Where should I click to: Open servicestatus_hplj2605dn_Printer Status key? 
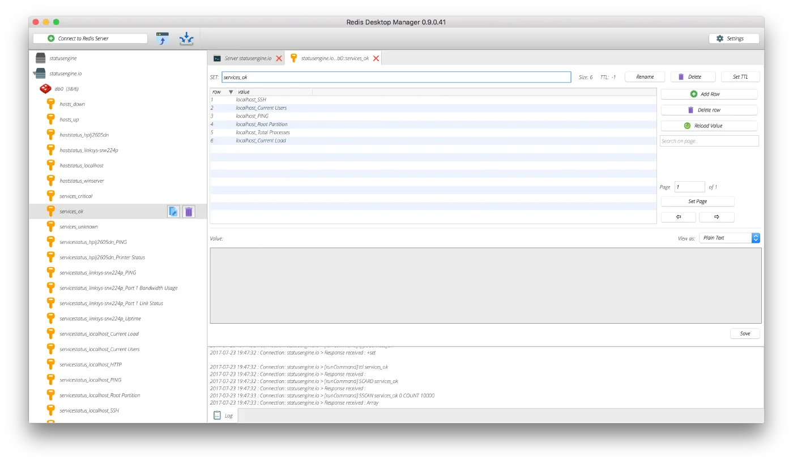tap(103, 257)
